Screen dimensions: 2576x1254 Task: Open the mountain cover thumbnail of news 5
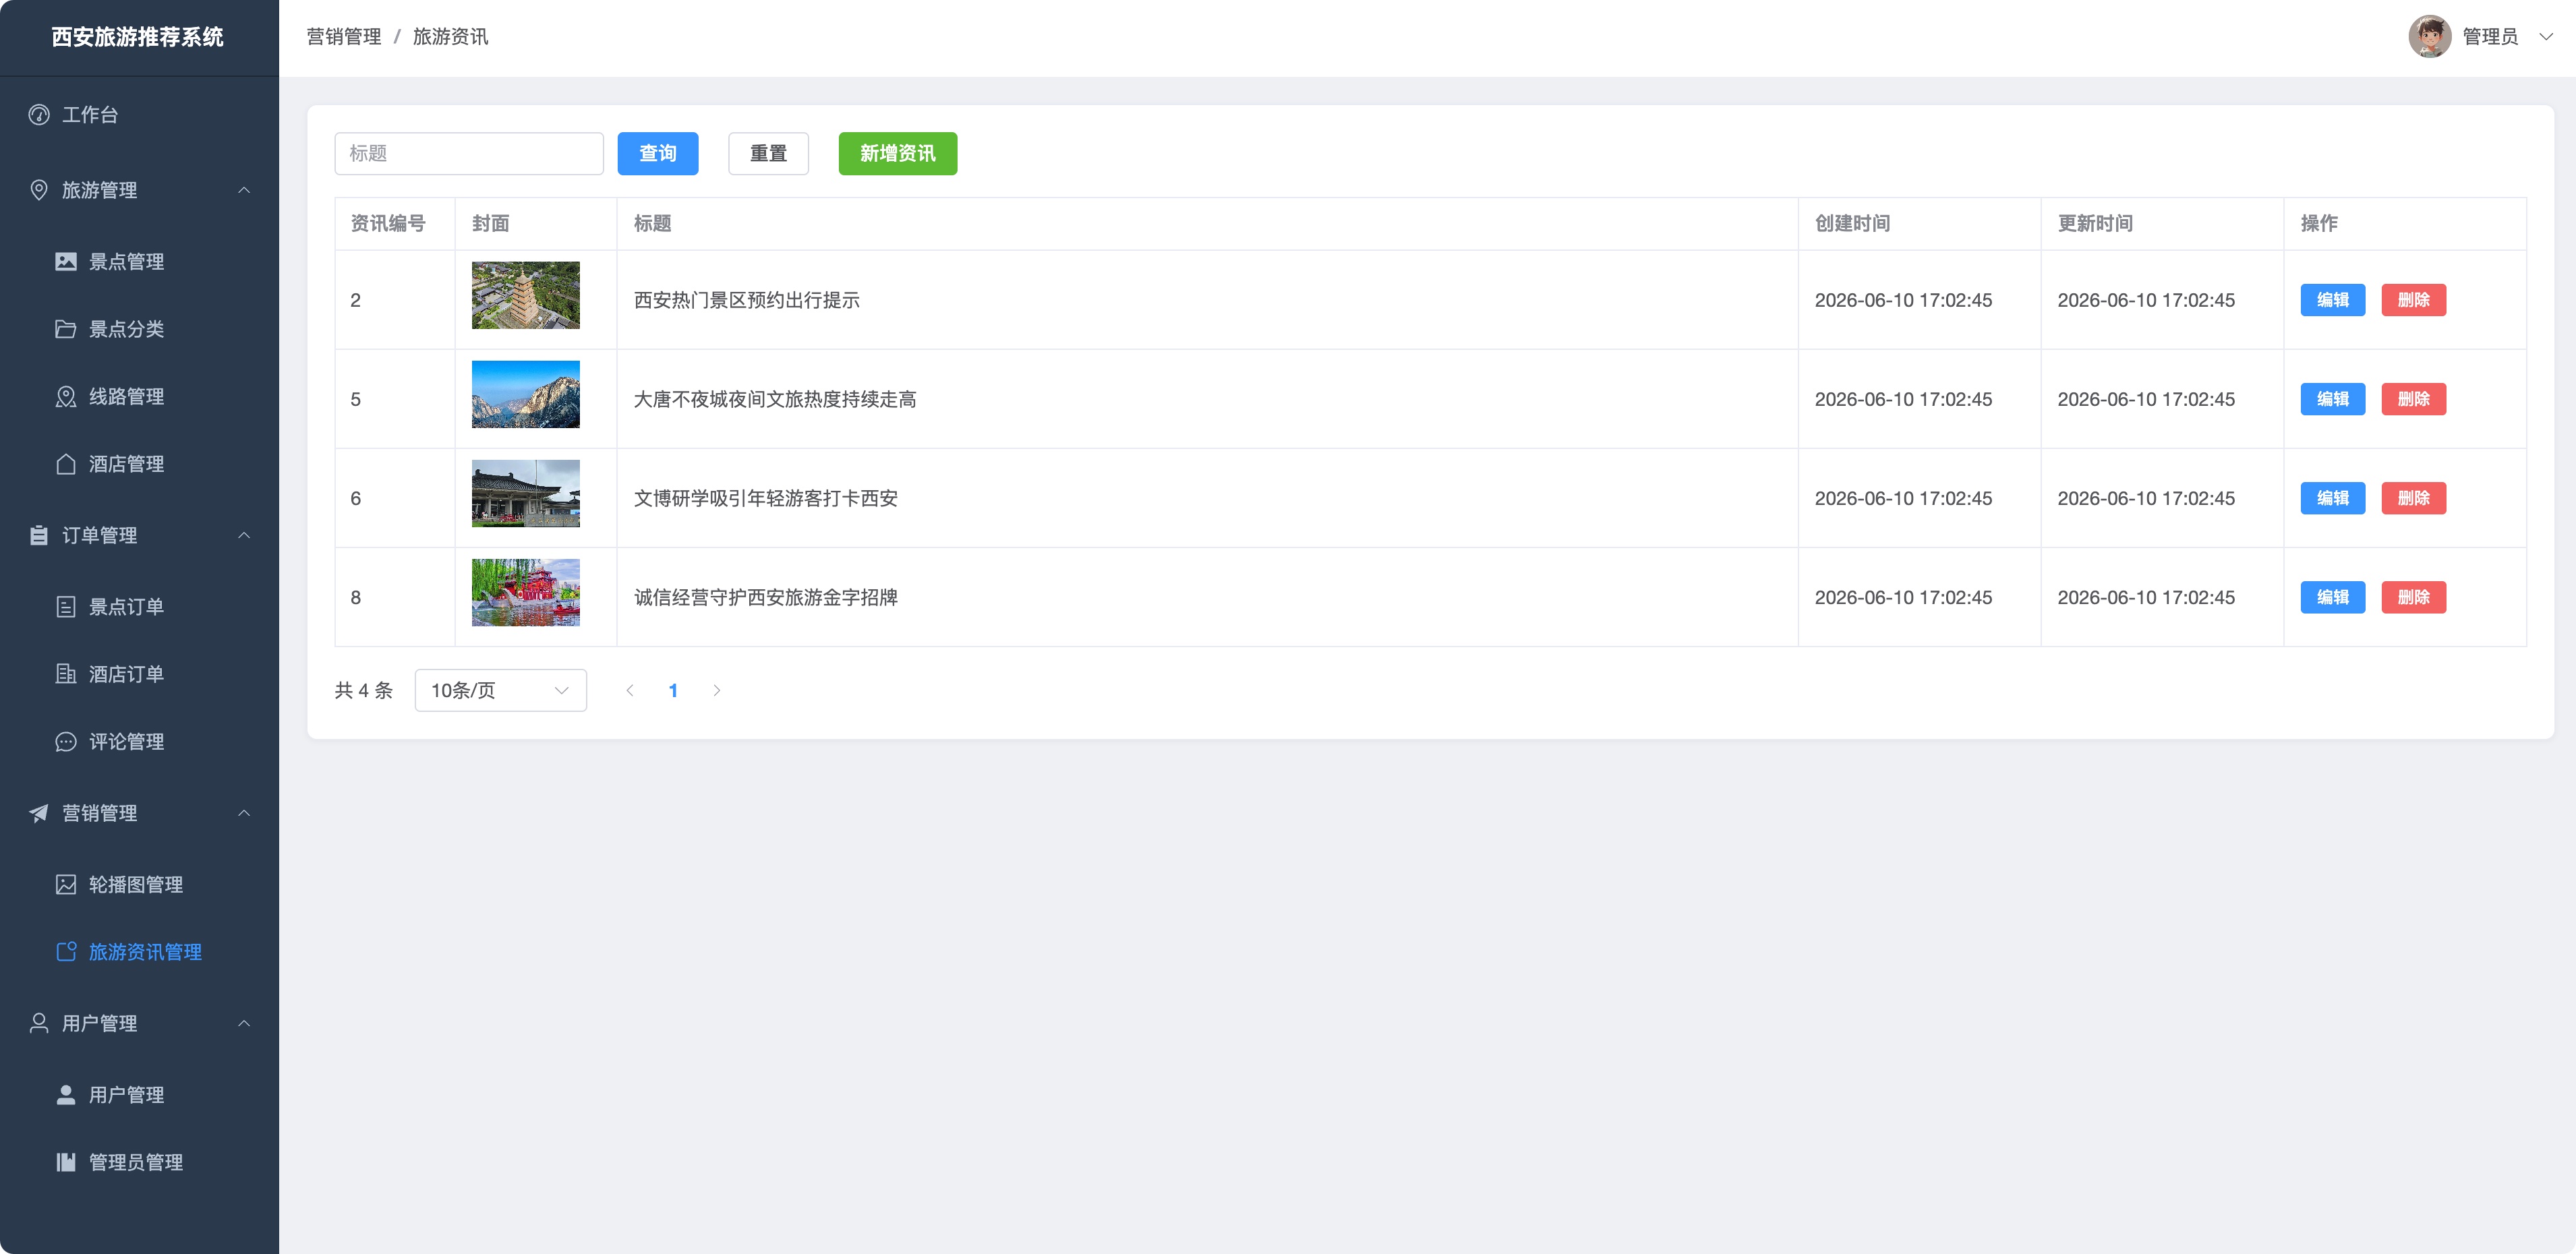coord(526,395)
